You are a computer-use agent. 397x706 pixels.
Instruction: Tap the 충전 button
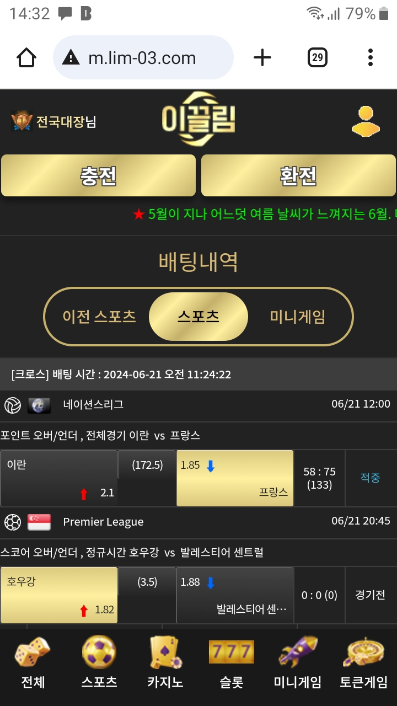[x=98, y=175]
